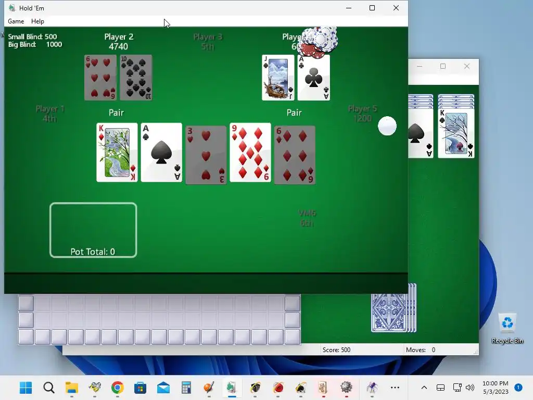The height and width of the screenshot is (400, 533).
Task: Maximize the background Solitaire window
Action: pos(443,66)
